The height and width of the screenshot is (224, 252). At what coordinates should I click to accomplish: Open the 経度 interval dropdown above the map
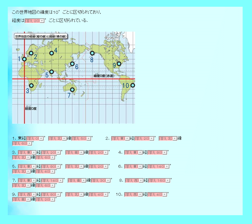34,21
